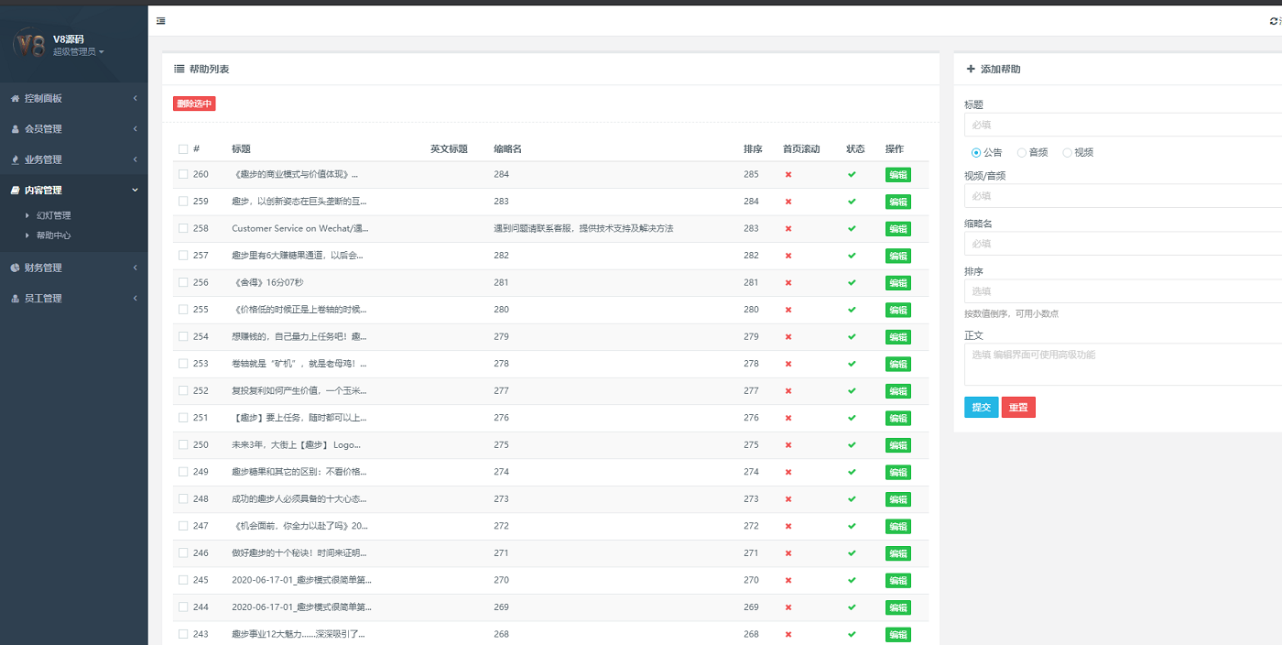1282x645 pixels.
Task: Click the V8 logo avatar
Action: tap(31, 46)
